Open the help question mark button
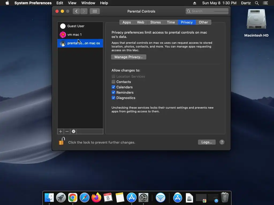This screenshot has width=274, height=205. coord(222,142)
